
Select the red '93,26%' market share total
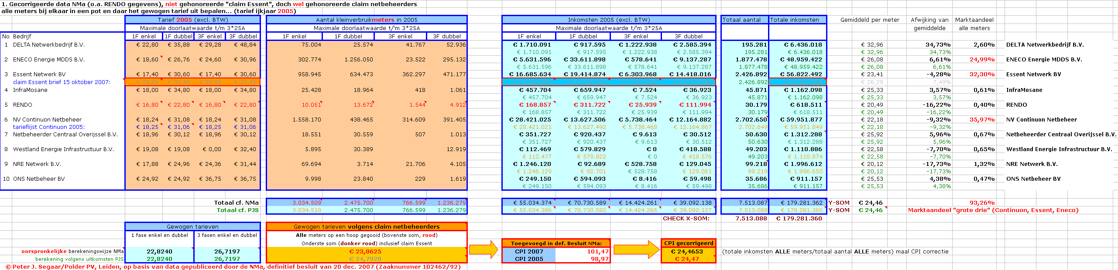(982, 202)
